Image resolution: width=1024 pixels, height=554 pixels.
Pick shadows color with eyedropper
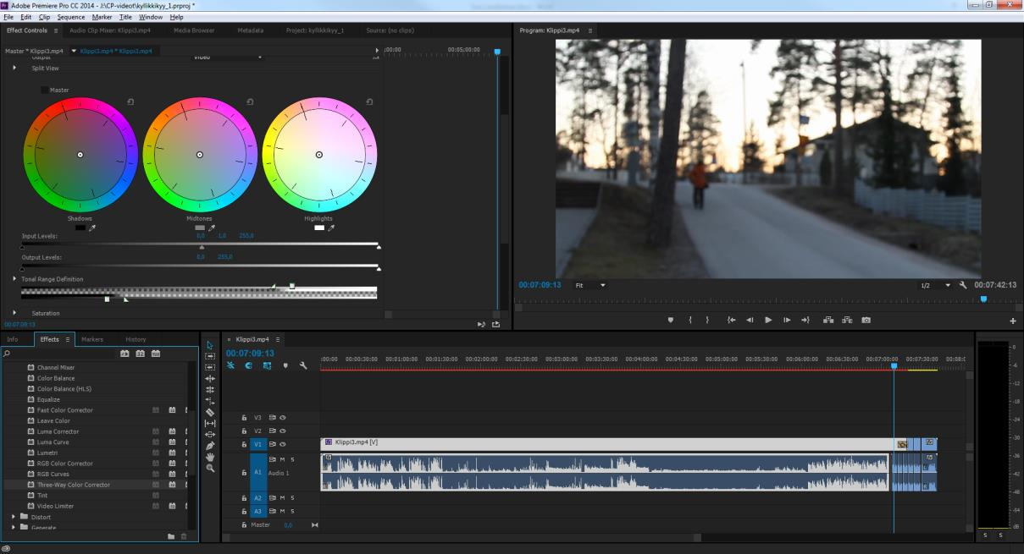93,228
